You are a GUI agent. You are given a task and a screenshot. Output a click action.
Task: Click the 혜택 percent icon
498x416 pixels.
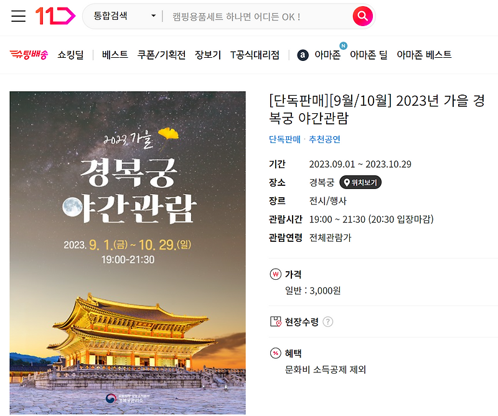(x=275, y=353)
